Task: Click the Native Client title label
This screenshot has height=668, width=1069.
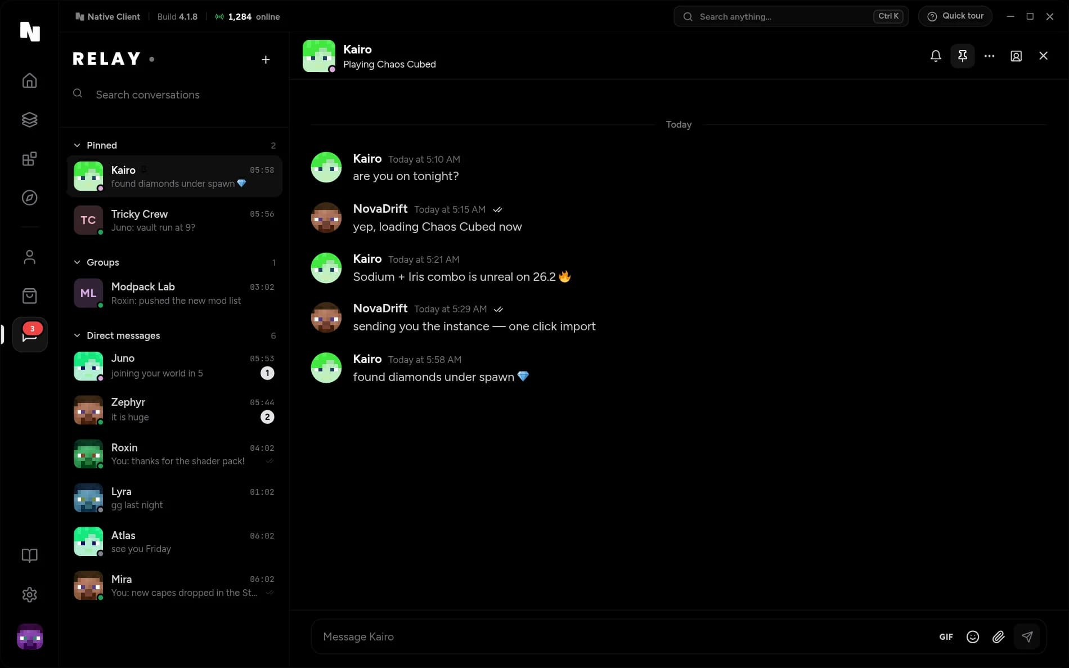Action: [107, 17]
